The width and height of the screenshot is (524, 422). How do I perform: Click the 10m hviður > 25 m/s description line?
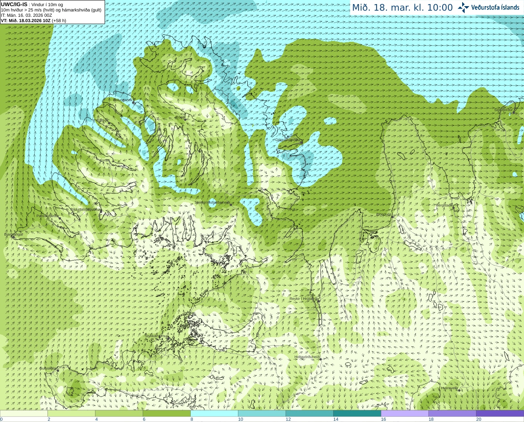click(x=51, y=10)
